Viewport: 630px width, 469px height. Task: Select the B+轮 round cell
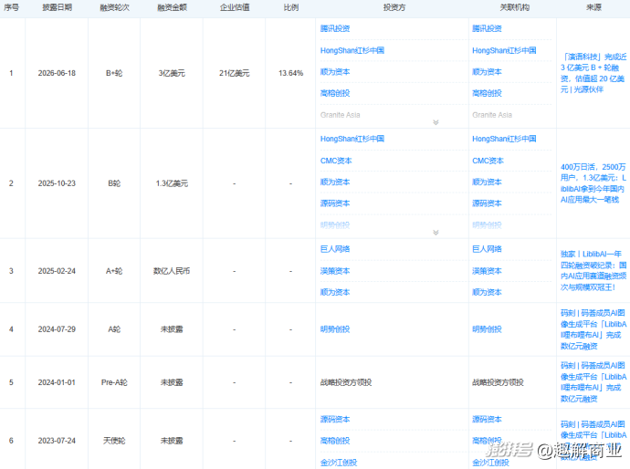(x=114, y=73)
